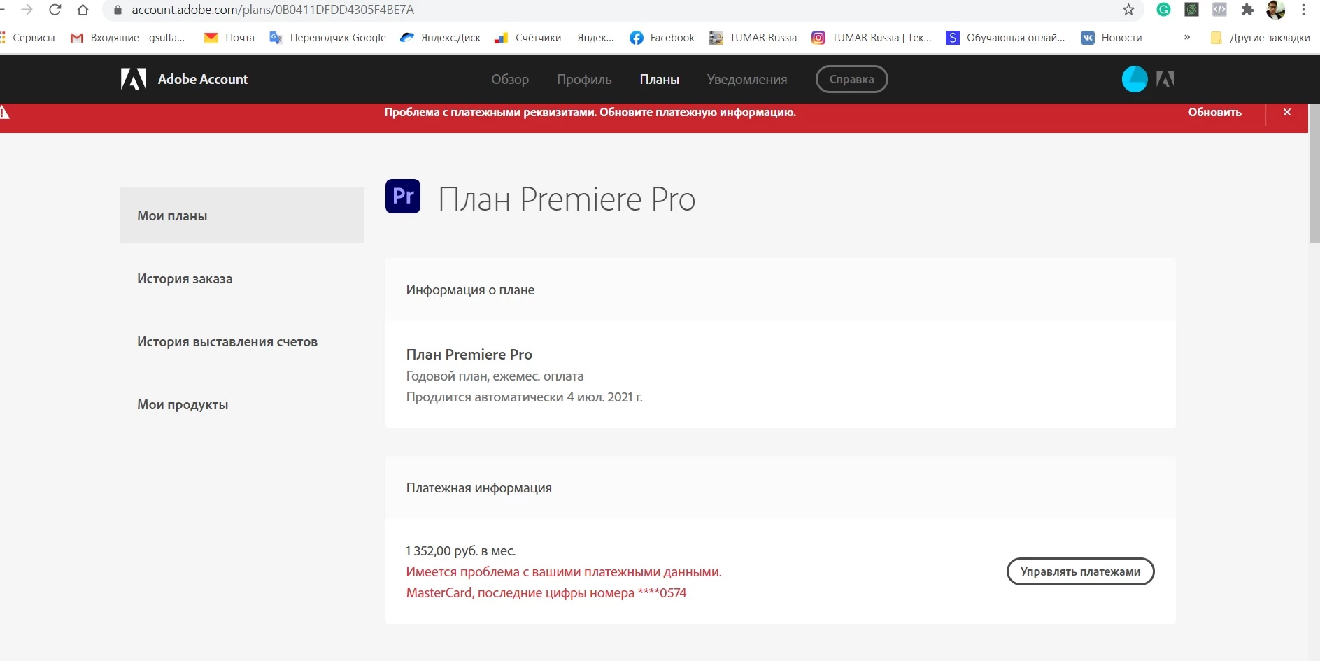The height and width of the screenshot is (661, 1320).
Task: Open the Gmail Входящие bookmark
Action: pos(127,38)
